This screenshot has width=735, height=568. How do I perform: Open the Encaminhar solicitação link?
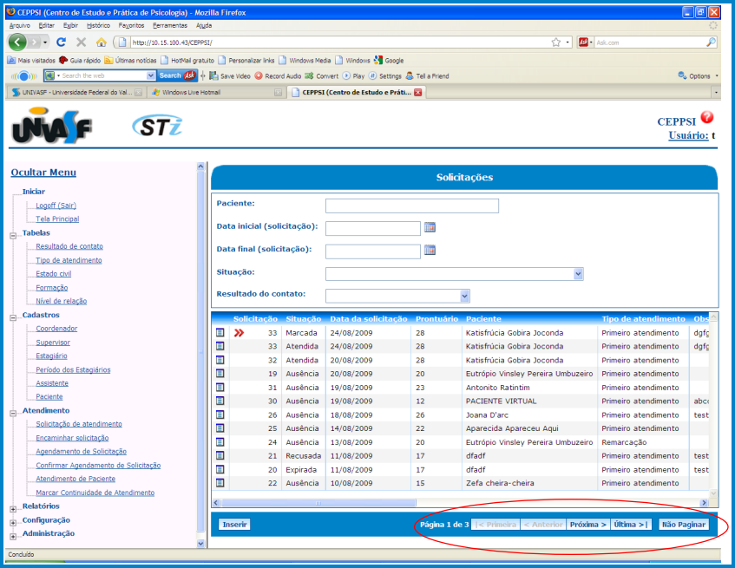pos(72,438)
